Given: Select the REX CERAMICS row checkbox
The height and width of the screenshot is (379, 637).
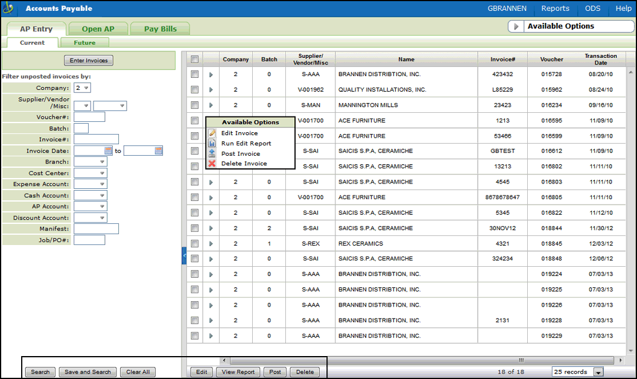Looking at the screenshot, I should pyautogui.click(x=194, y=244).
